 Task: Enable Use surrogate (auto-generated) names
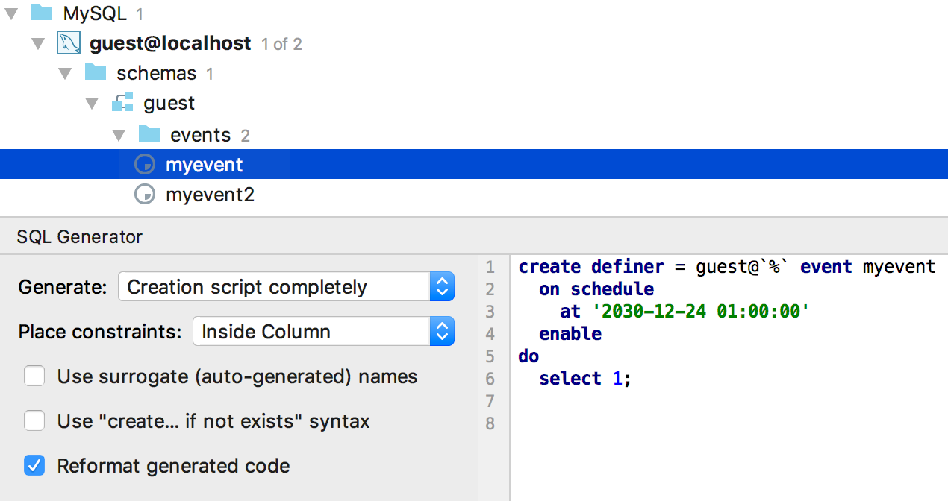(x=34, y=376)
